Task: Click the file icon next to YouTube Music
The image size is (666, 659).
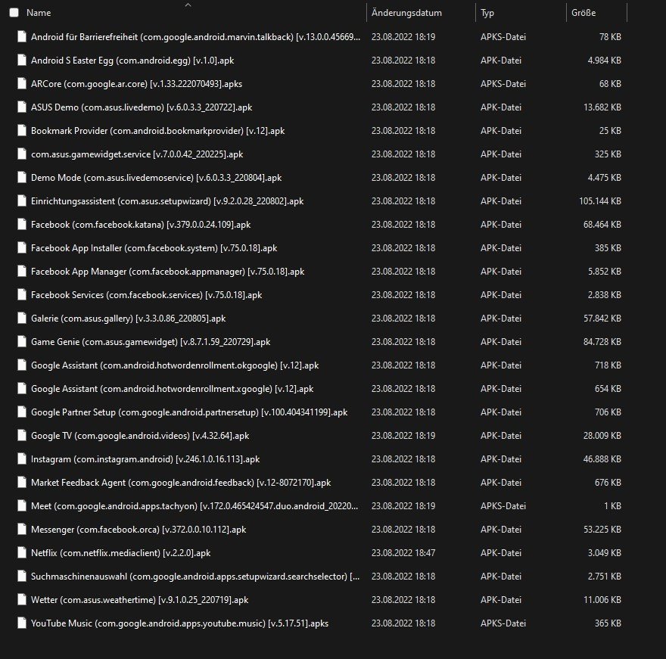Action: pyautogui.click(x=21, y=623)
